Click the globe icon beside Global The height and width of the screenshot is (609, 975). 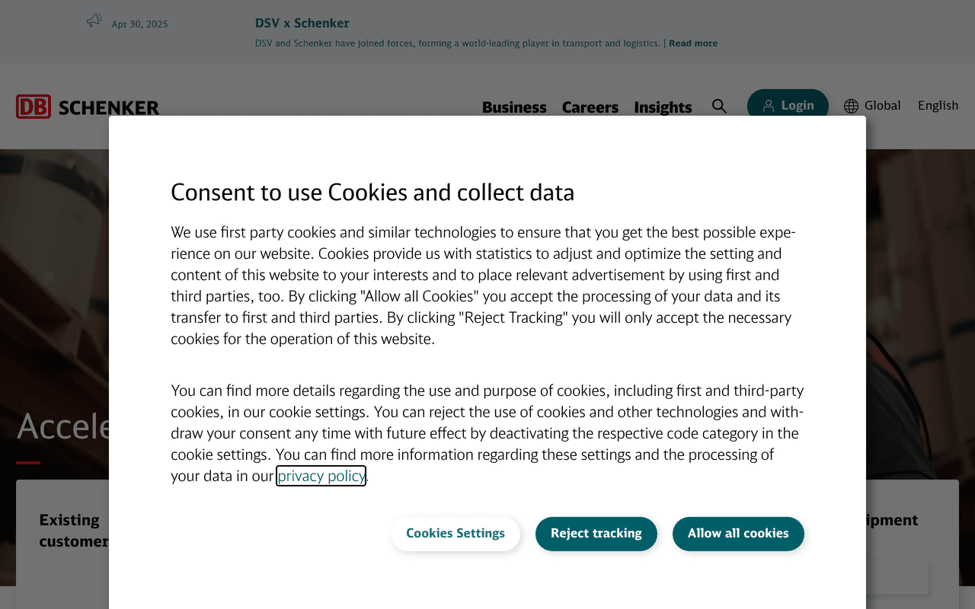851,106
